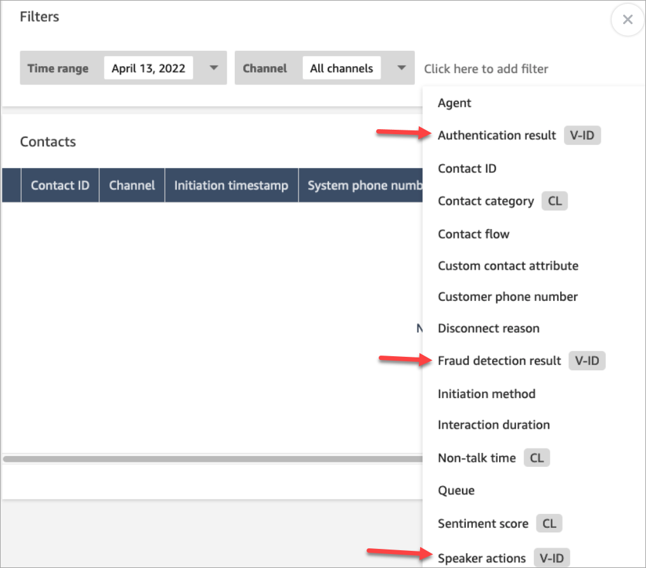The image size is (646, 568).
Task: Click the CL badge beside Contact category
Action: (554, 200)
